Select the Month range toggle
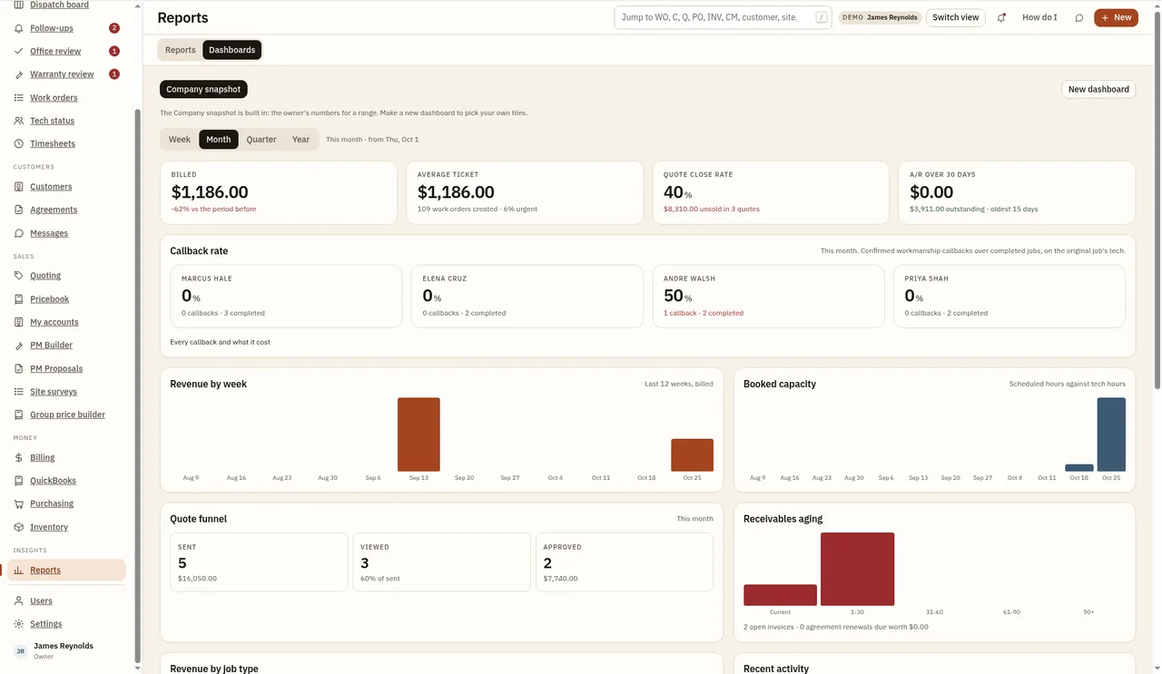1162x674 pixels. (x=219, y=140)
